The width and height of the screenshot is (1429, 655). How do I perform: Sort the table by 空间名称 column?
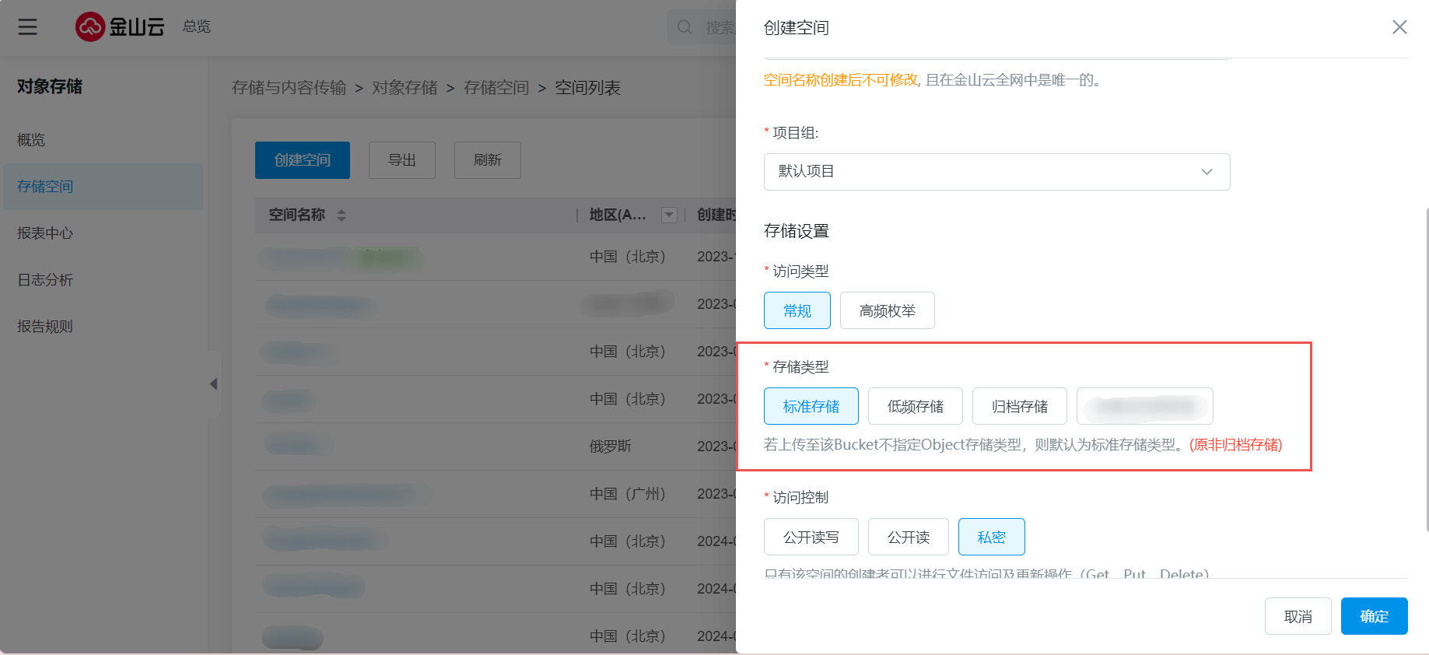coord(341,215)
